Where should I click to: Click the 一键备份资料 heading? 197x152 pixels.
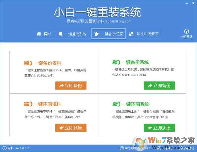coord(48,63)
